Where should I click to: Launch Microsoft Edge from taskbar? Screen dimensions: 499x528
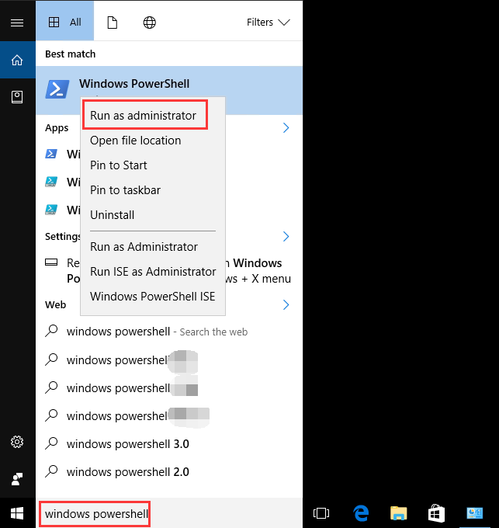(361, 513)
